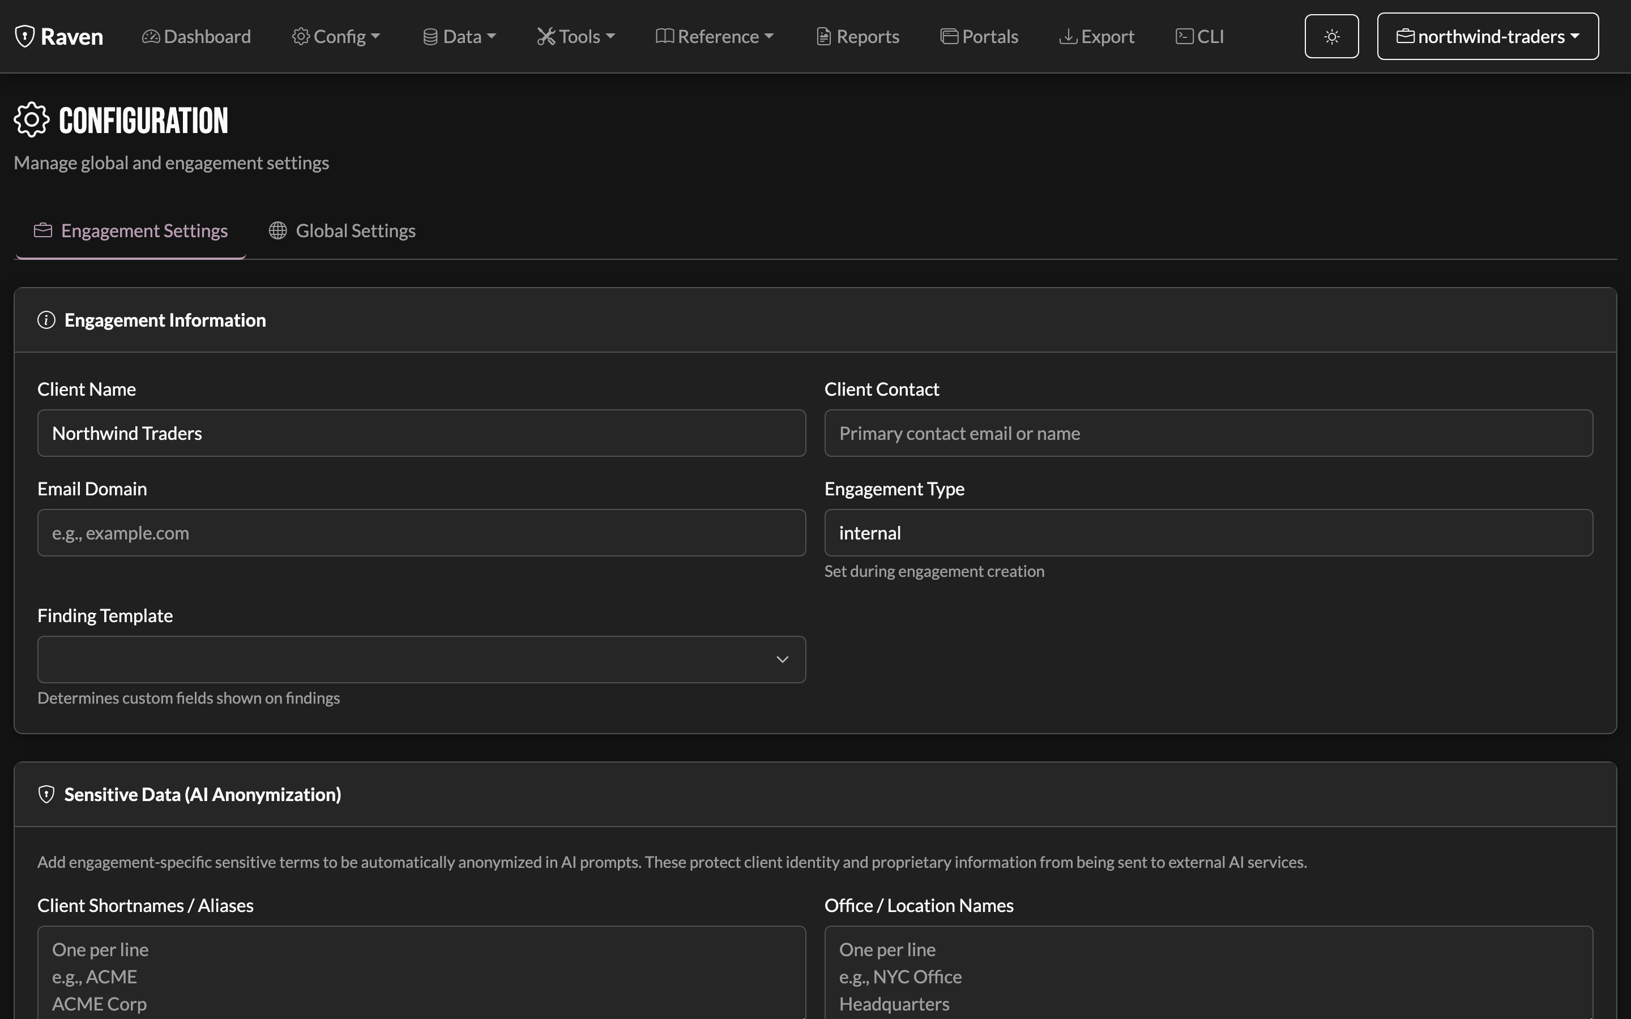
Task: Click into the Email Domain field
Action: pyautogui.click(x=422, y=532)
